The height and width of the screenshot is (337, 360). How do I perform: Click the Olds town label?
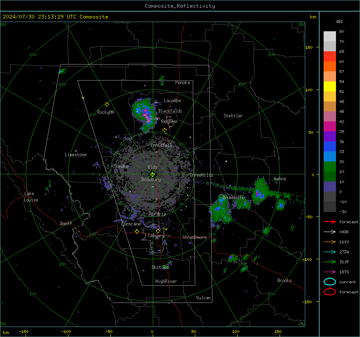pyautogui.click(x=152, y=167)
